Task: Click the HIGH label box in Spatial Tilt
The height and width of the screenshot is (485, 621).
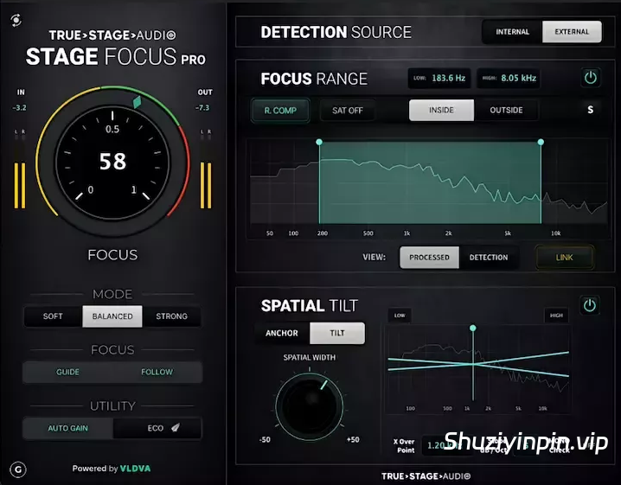Action: 556,316
